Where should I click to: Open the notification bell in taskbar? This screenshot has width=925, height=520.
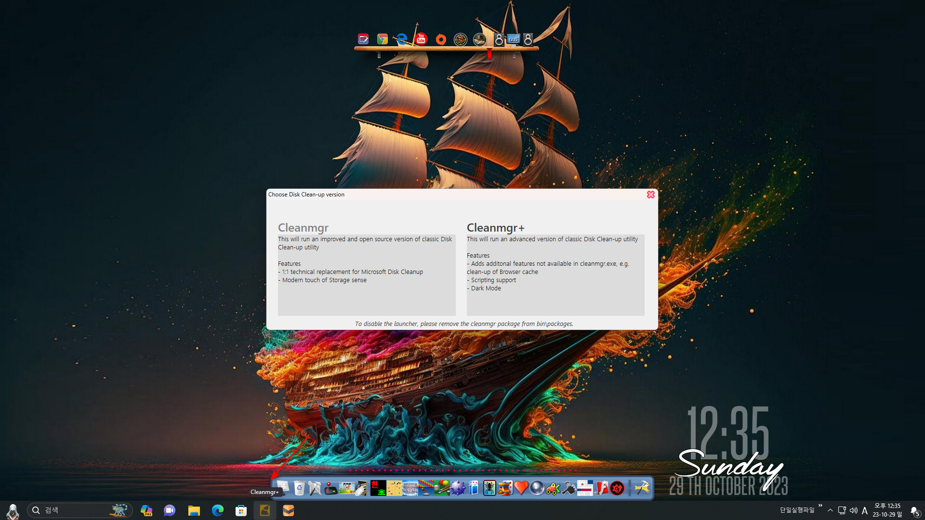pyautogui.click(x=914, y=511)
